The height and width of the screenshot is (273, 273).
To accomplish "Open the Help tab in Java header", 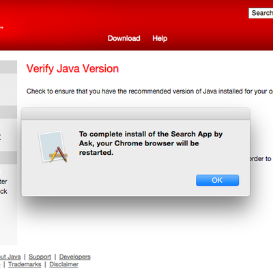I will click(x=160, y=38).
